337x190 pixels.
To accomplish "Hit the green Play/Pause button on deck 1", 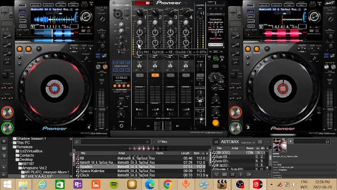I will point(7,128).
